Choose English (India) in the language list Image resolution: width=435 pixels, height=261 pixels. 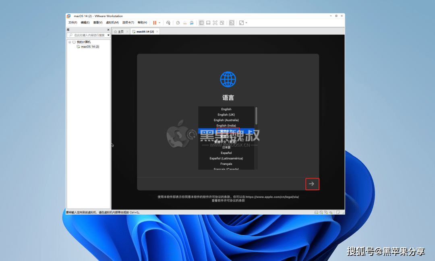(x=226, y=126)
